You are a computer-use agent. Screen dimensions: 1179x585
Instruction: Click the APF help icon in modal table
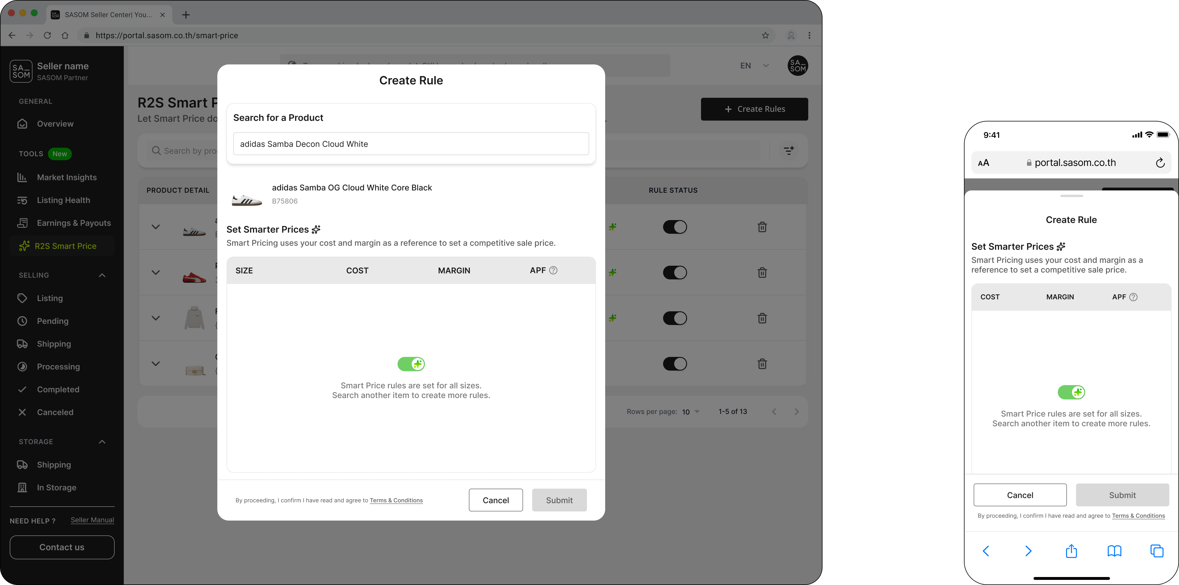click(553, 270)
